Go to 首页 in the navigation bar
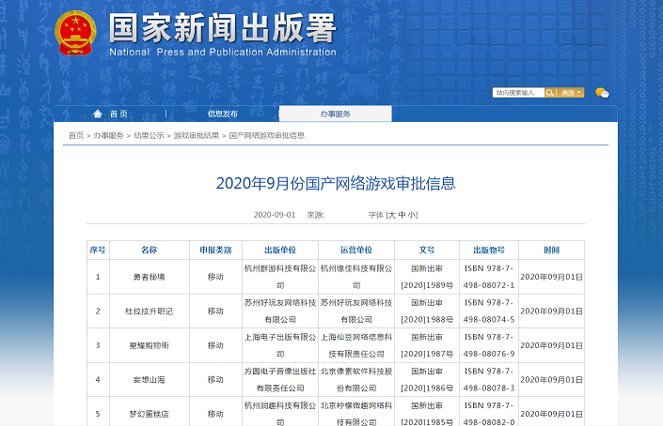The height and width of the screenshot is (426, 663). click(x=118, y=114)
